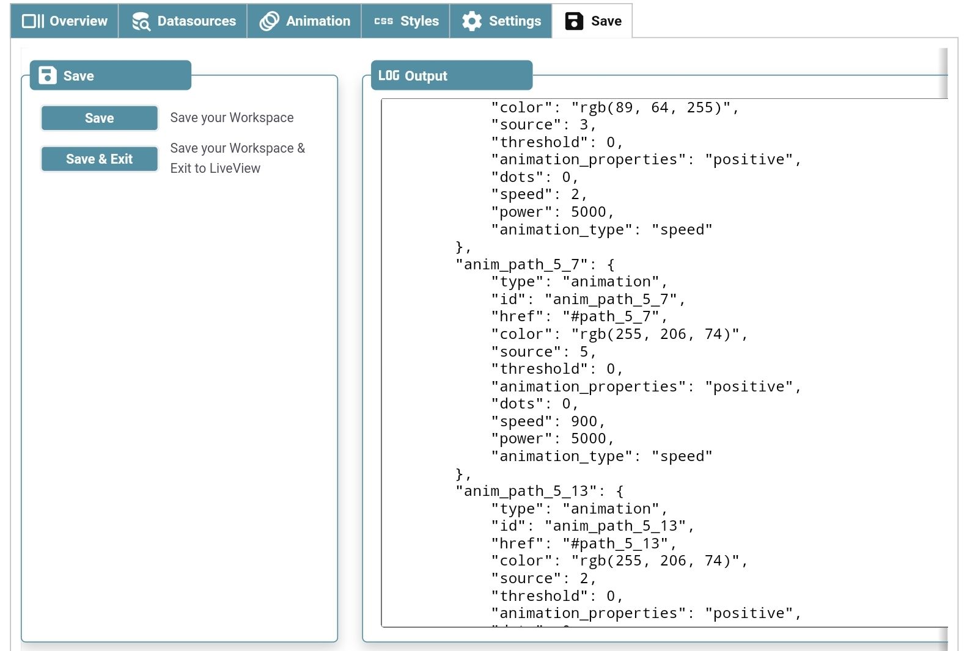Click inside the log output text area
Image resolution: width=978 pixels, height=651 pixels.
click(664, 363)
